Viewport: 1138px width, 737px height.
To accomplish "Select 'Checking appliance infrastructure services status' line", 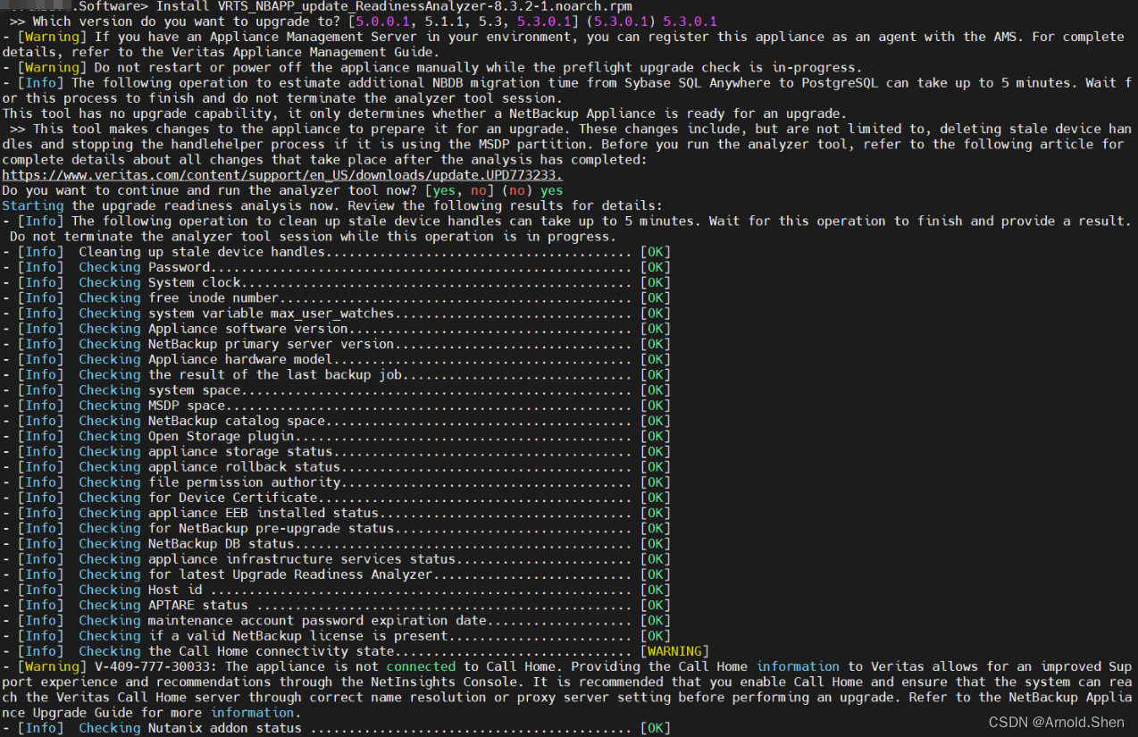I will (x=336, y=559).
